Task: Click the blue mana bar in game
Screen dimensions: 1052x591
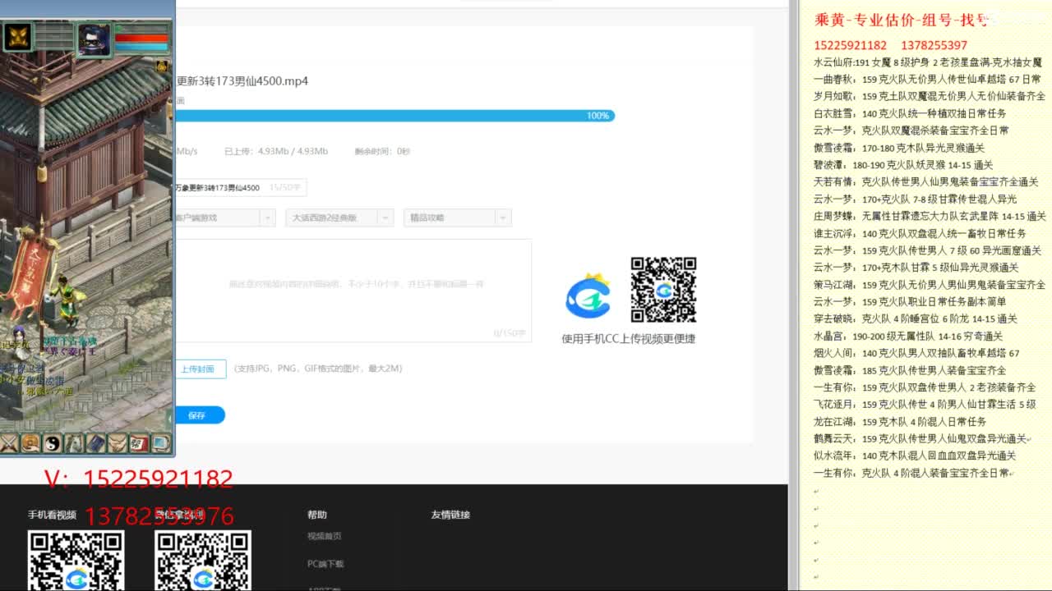Action: tap(141, 47)
